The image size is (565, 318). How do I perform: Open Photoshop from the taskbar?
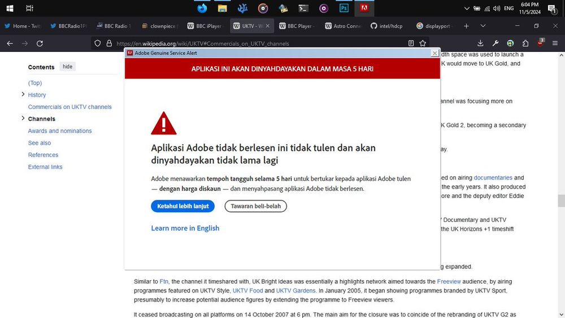coord(344,8)
